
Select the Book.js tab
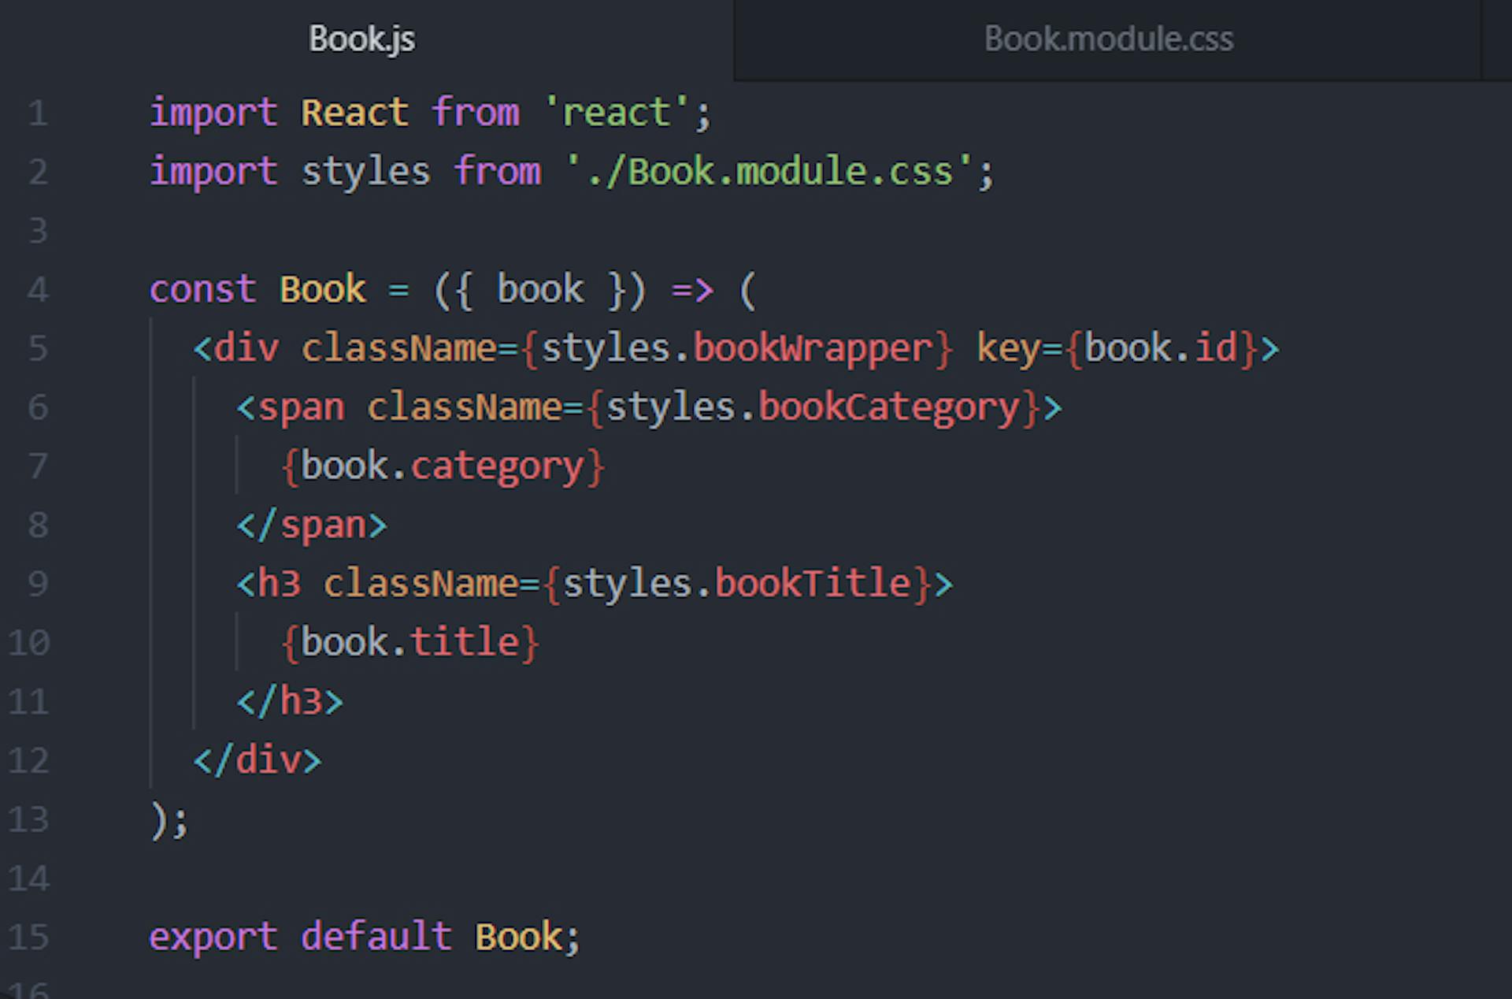(361, 39)
